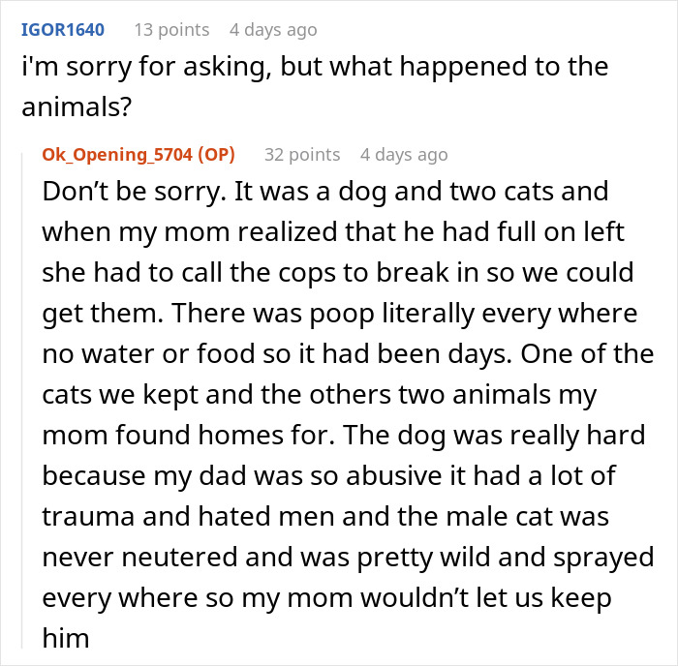Click the 32 points score
The height and width of the screenshot is (666, 678).
302,155
